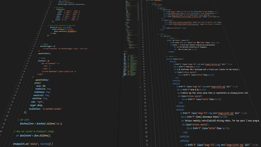The height and width of the screenshot is (147, 261).
Task: Follow the about.html href link
Action: click(x=175, y=15)
